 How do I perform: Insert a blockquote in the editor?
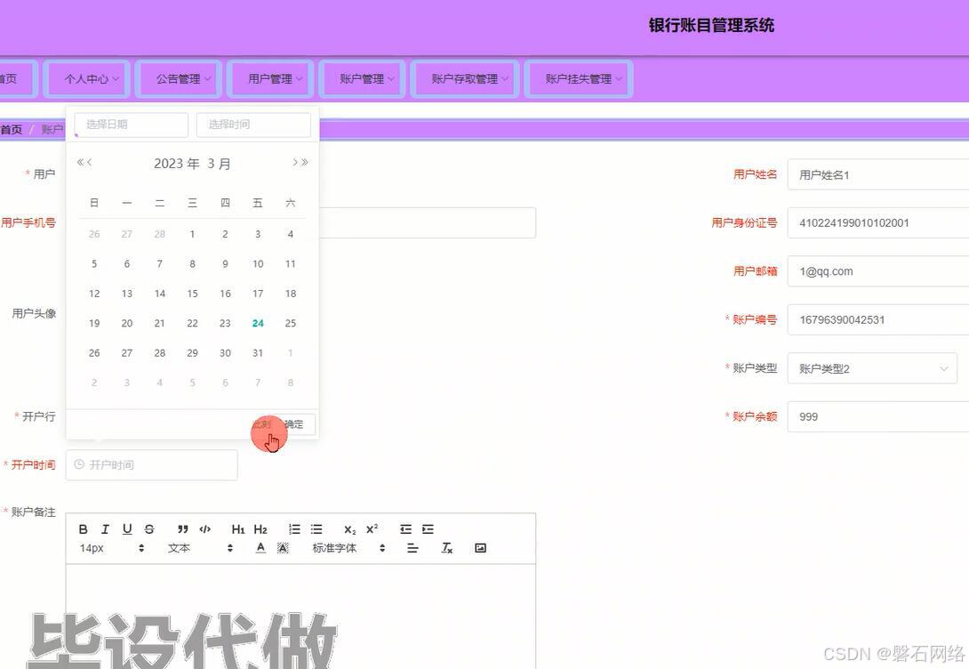tap(182, 528)
